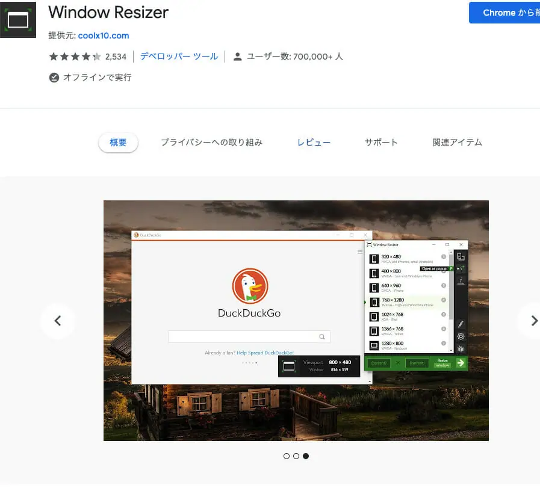
Task: Click the デベロッパー ツール category link
Action: pyautogui.click(x=179, y=57)
